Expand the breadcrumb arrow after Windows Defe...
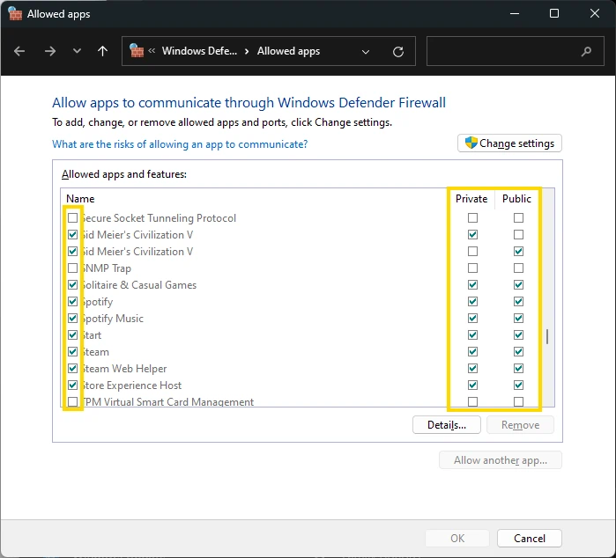 click(x=247, y=51)
